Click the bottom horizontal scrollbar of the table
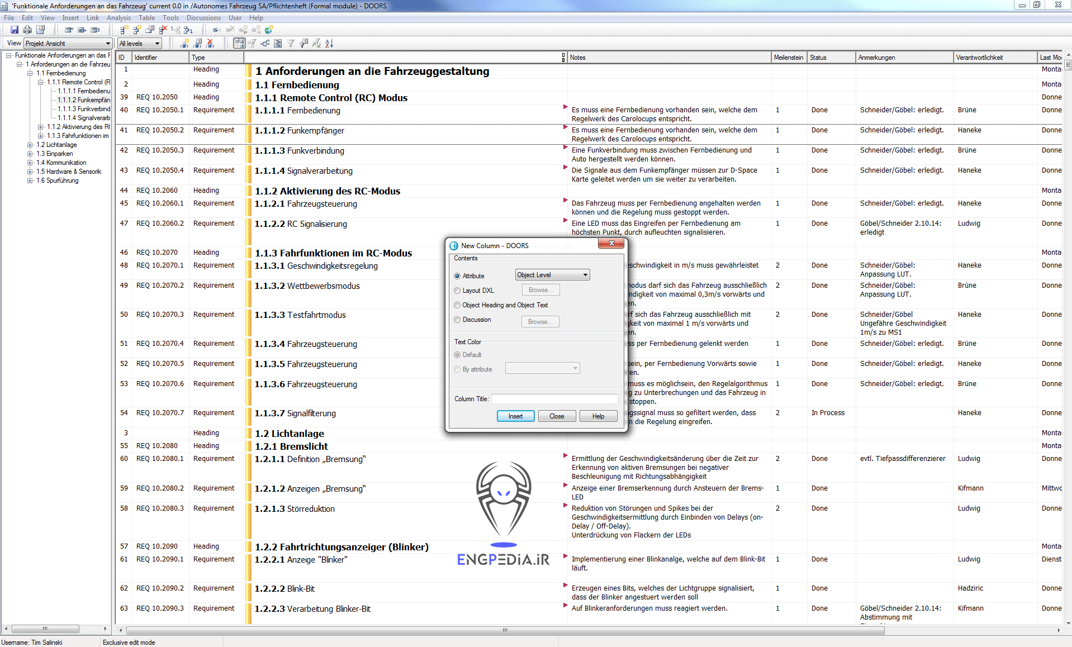1072x647 pixels. [x=505, y=630]
